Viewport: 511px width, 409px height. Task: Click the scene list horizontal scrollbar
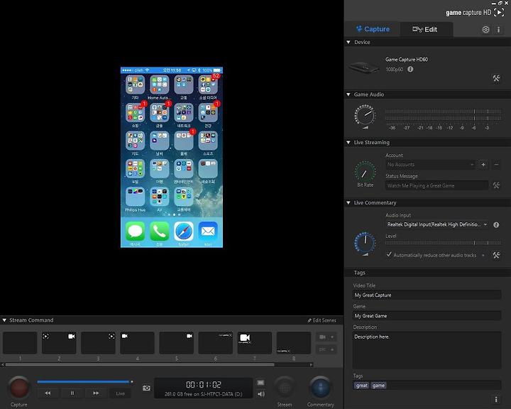coord(140,365)
